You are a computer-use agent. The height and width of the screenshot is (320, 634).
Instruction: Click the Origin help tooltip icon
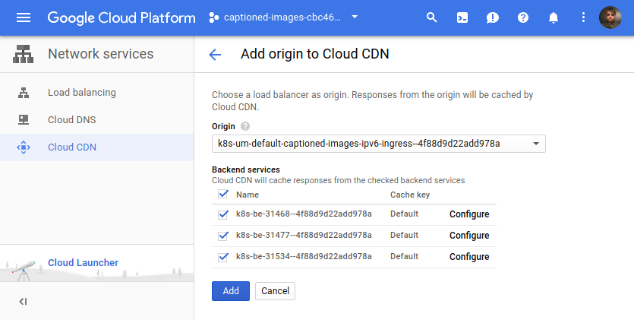click(245, 126)
